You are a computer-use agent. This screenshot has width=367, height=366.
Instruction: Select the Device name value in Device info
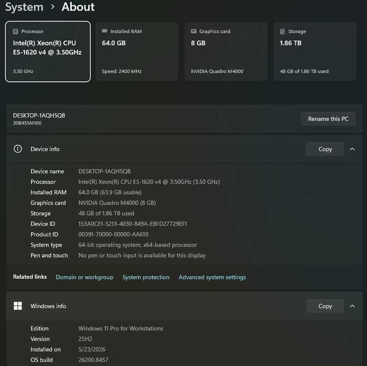click(104, 171)
